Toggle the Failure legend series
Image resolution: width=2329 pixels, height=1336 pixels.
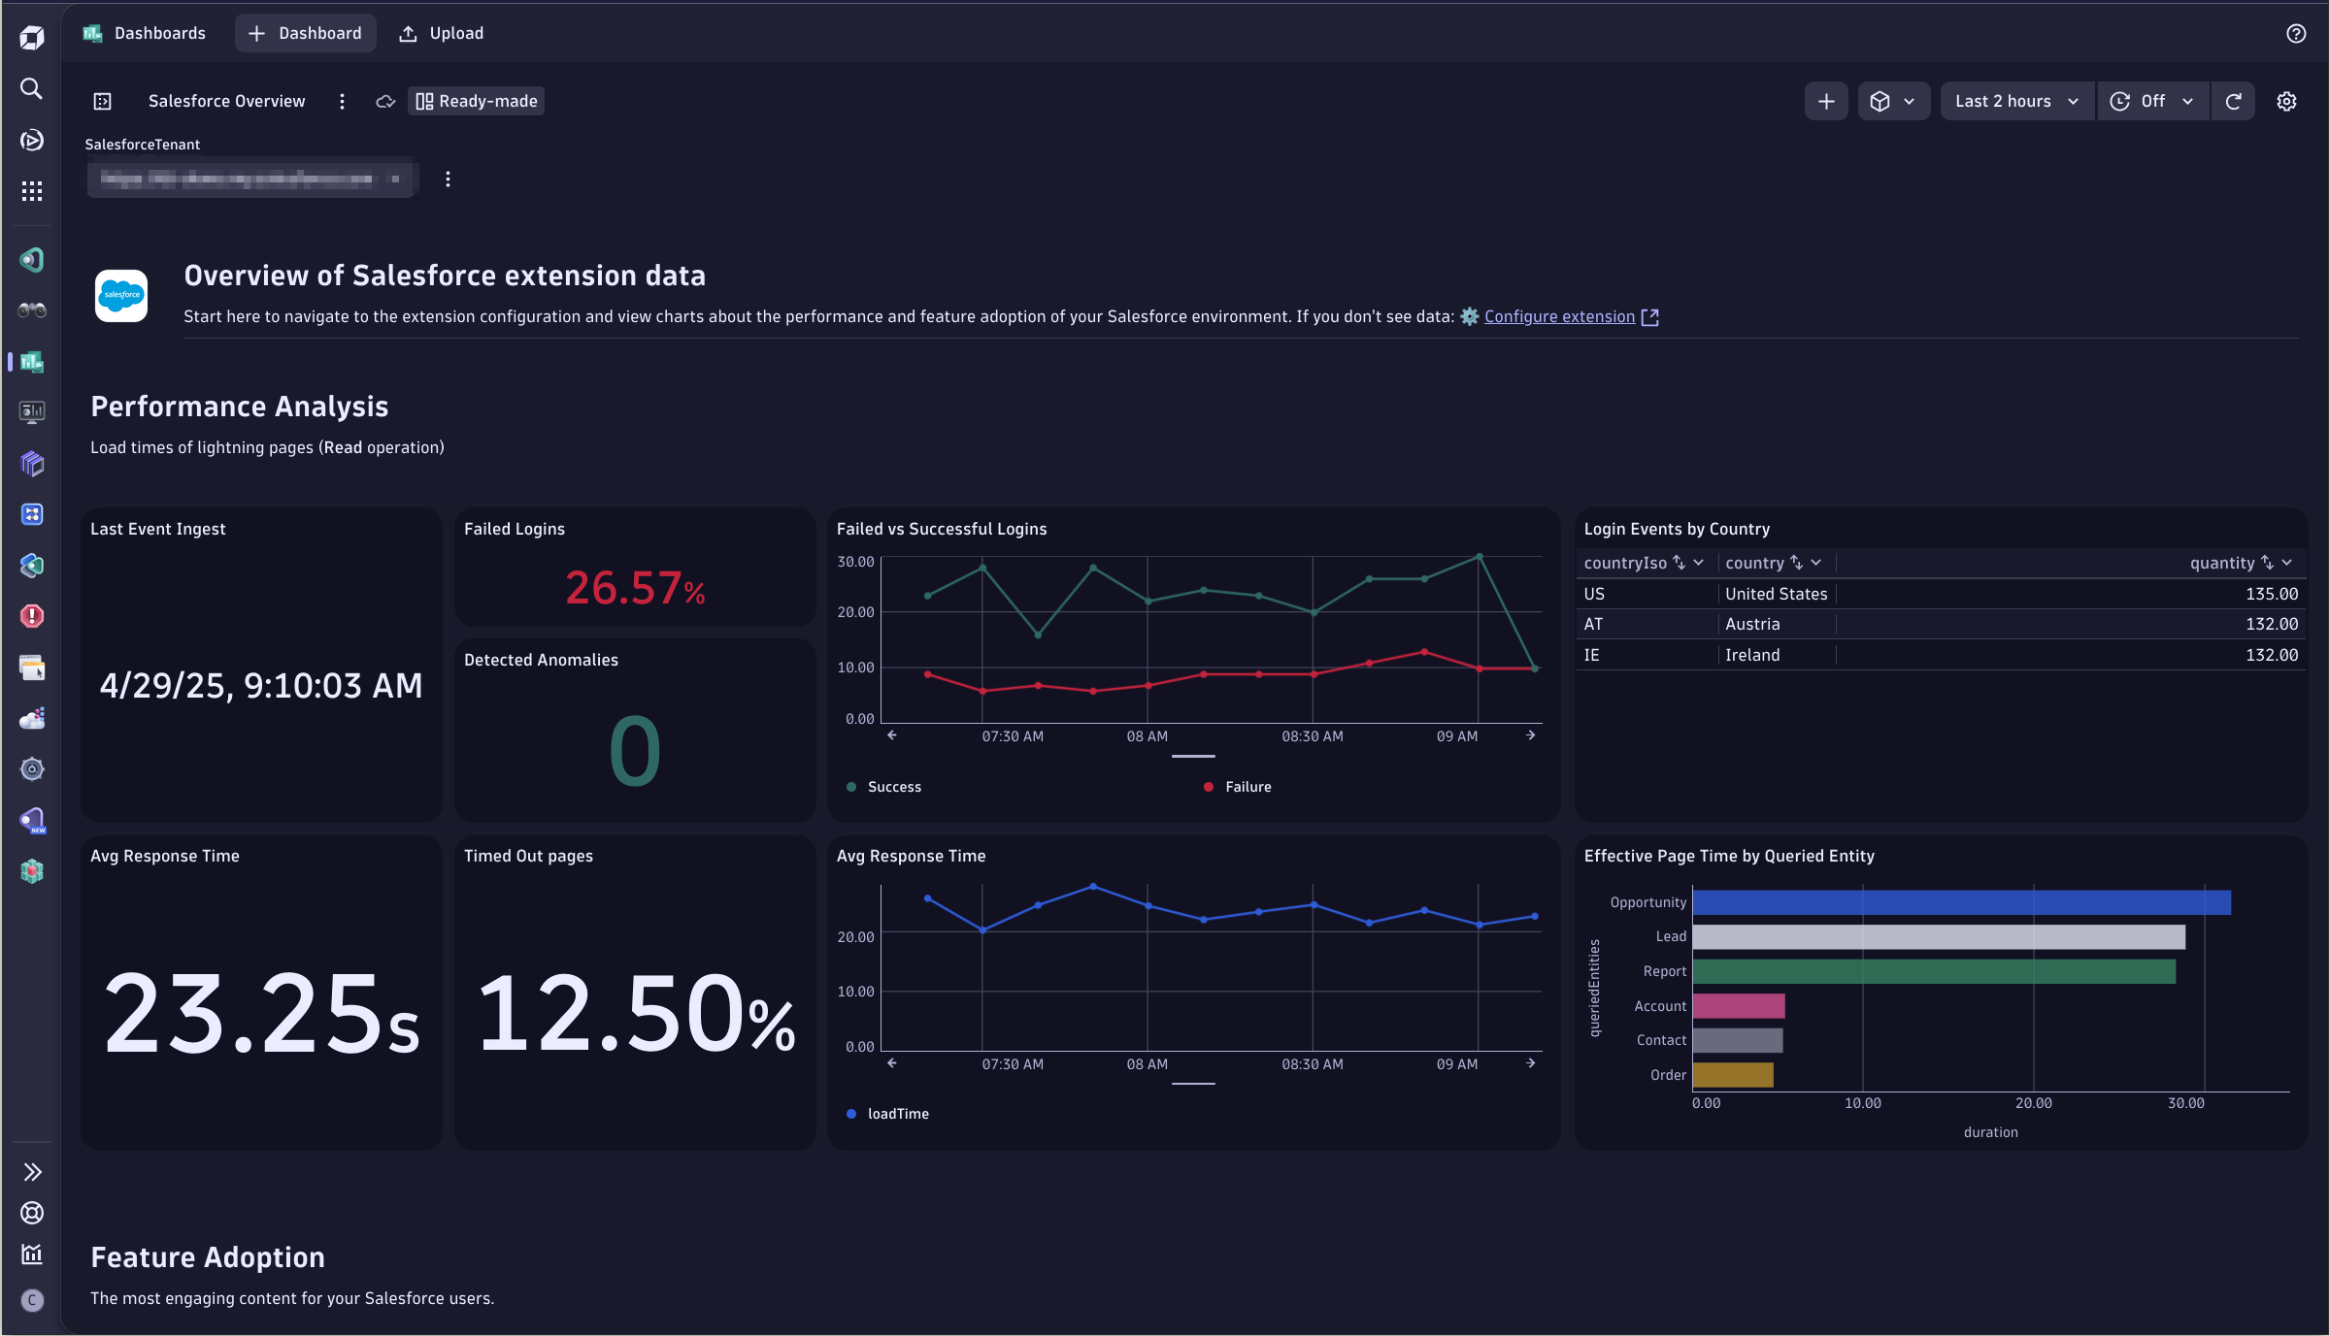point(1237,787)
